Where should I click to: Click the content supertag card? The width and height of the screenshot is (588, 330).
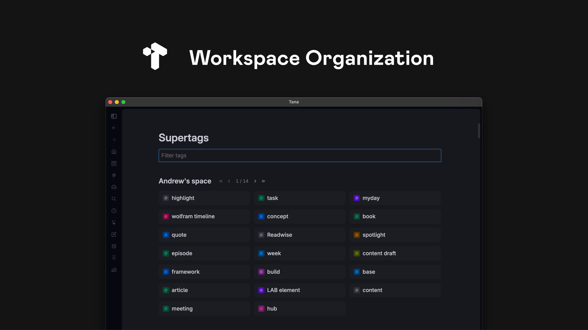pos(395,290)
